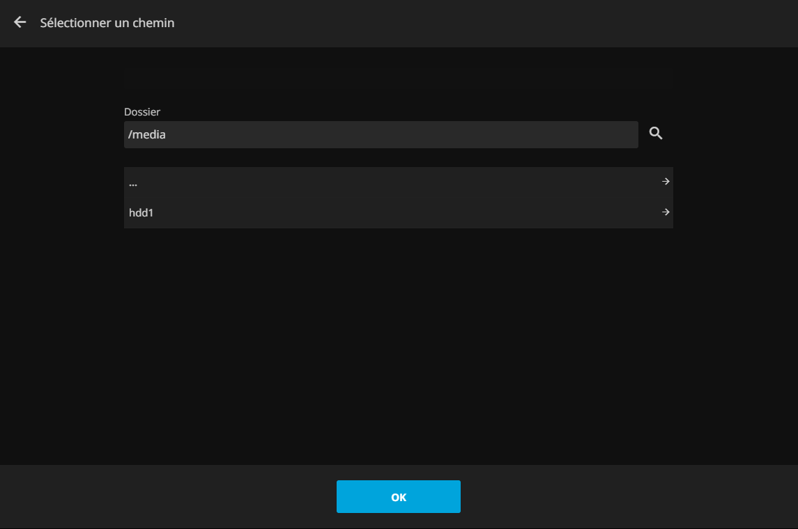Click the back arrow in the header

[20, 22]
